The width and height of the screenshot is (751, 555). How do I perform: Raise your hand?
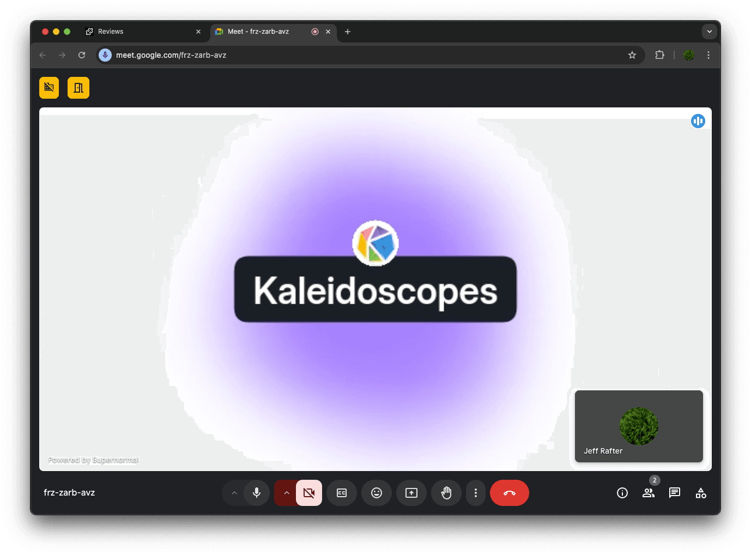pos(446,493)
